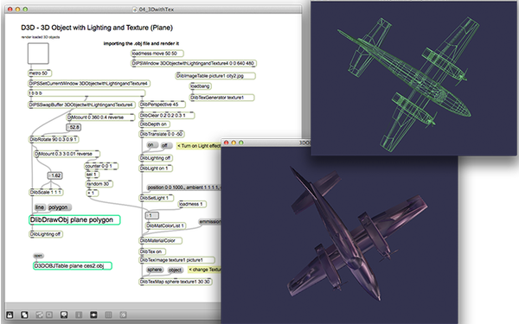This screenshot has height=324, width=519.
Task: Click the dimmed square object icon in bottom toolbar
Action: pyautogui.click(x=49, y=314)
